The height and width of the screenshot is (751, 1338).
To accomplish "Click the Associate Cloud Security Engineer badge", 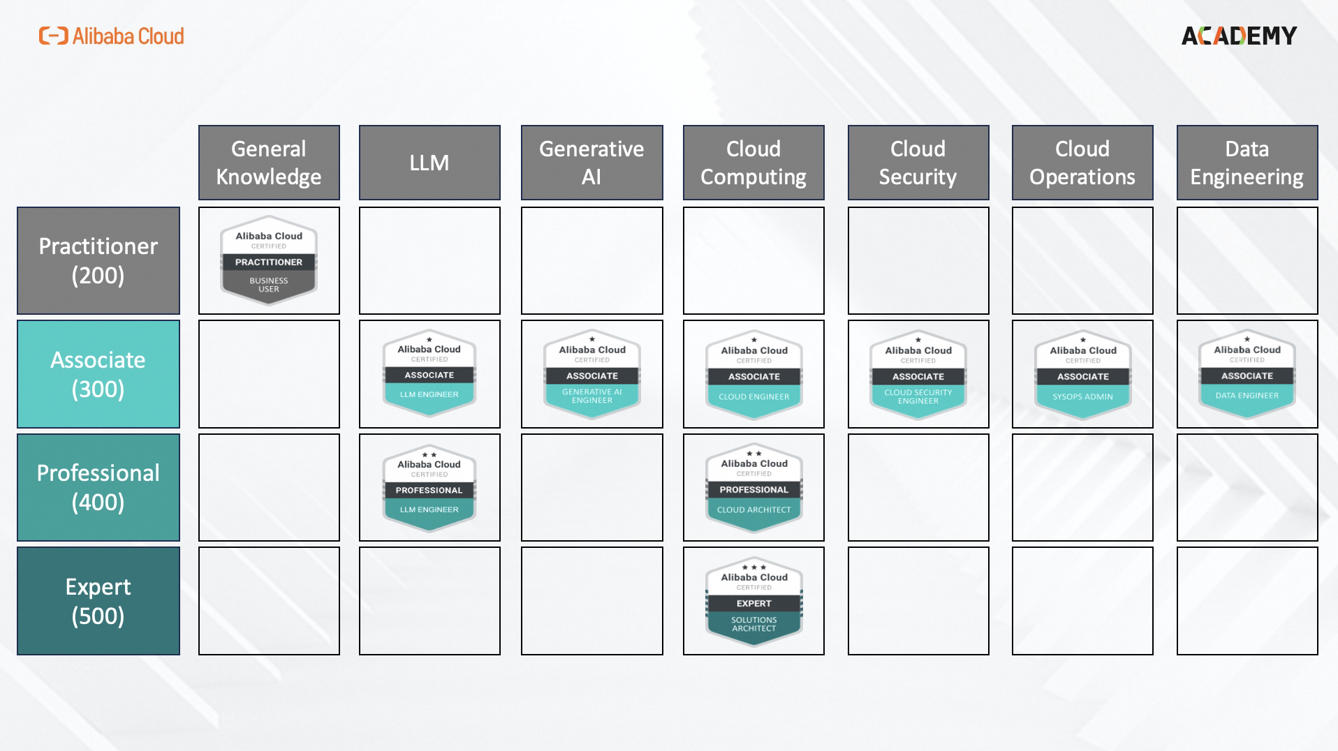I will [x=918, y=373].
